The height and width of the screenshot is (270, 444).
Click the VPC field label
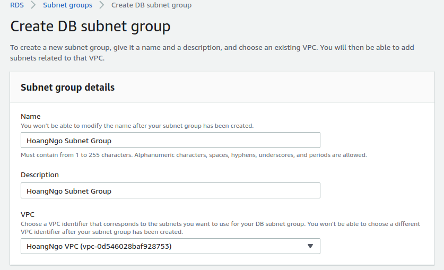[28, 214]
